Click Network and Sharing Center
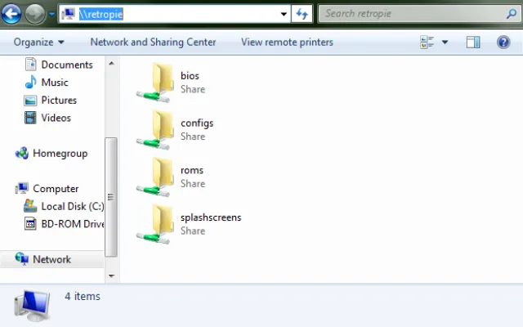Image resolution: width=523 pixels, height=327 pixels. coord(153,42)
